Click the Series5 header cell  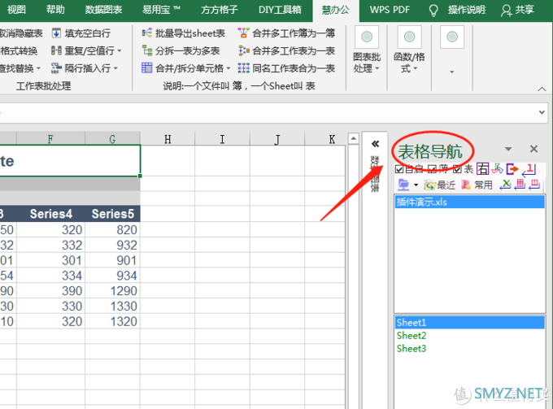coord(112,214)
